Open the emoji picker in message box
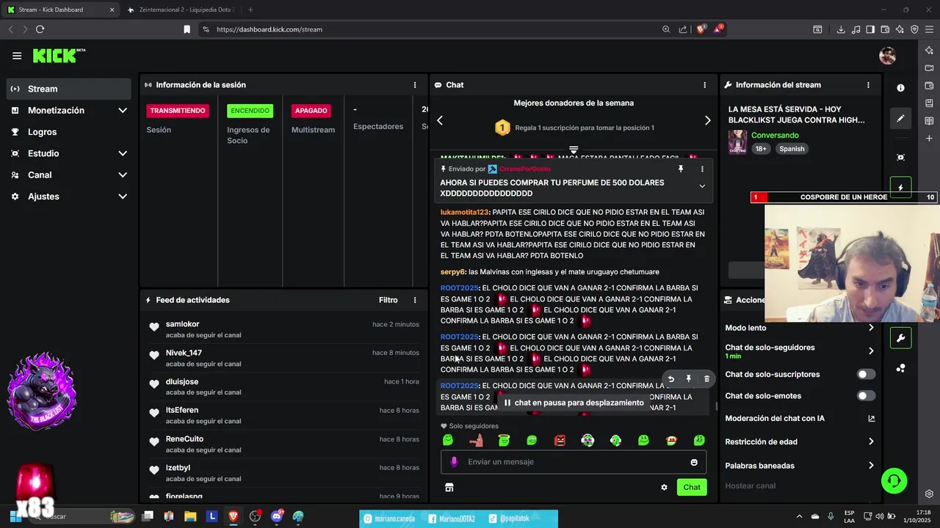Screen dimensions: 940x528 click(x=694, y=462)
